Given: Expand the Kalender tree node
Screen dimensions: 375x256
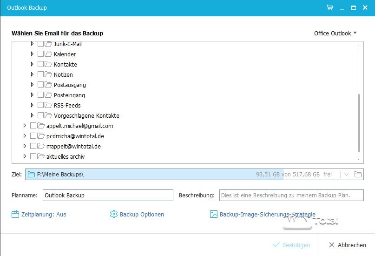Looking at the screenshot, I should (x=32, y=54).
